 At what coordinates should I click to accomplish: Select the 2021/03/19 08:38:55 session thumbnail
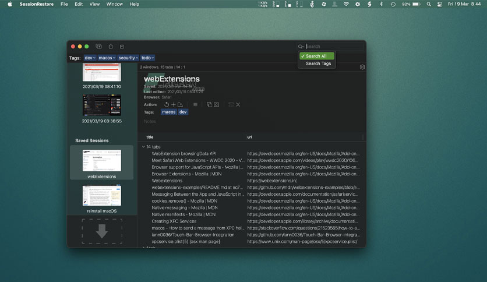click(102, 105)
